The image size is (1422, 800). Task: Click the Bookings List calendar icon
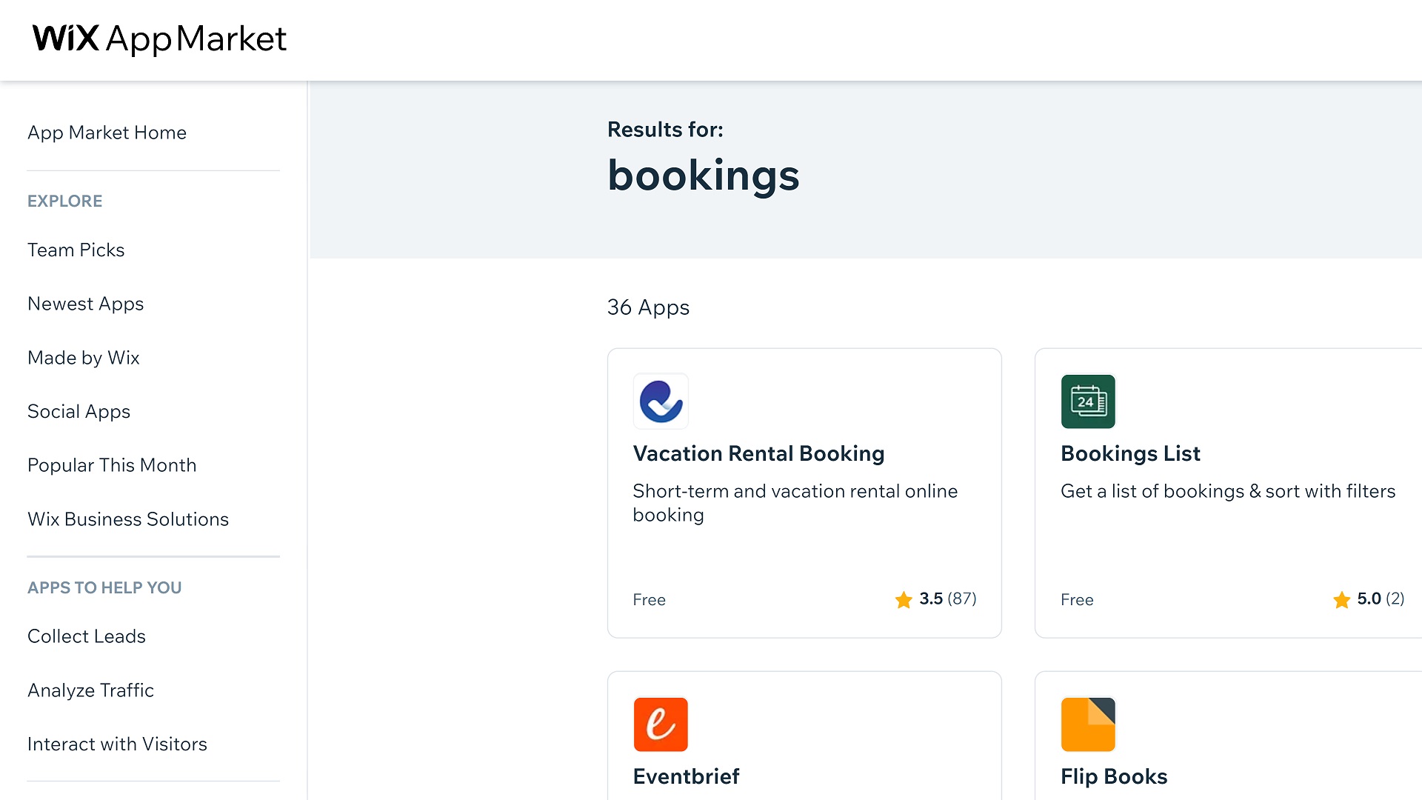tap(1088, 401)
